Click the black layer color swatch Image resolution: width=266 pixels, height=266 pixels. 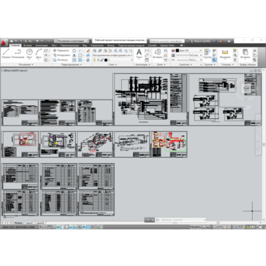pyautogui.click(x=106, y=60)
